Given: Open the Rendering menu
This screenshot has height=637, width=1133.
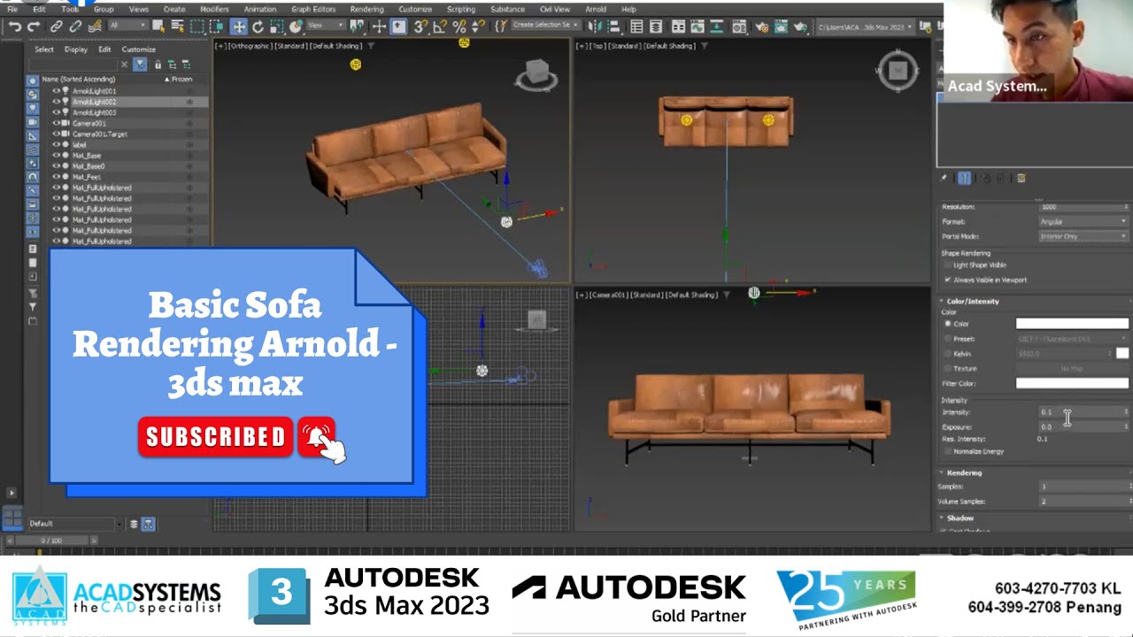Looking at the screenshot, I should pyautogui.click(x=366, y=9).
